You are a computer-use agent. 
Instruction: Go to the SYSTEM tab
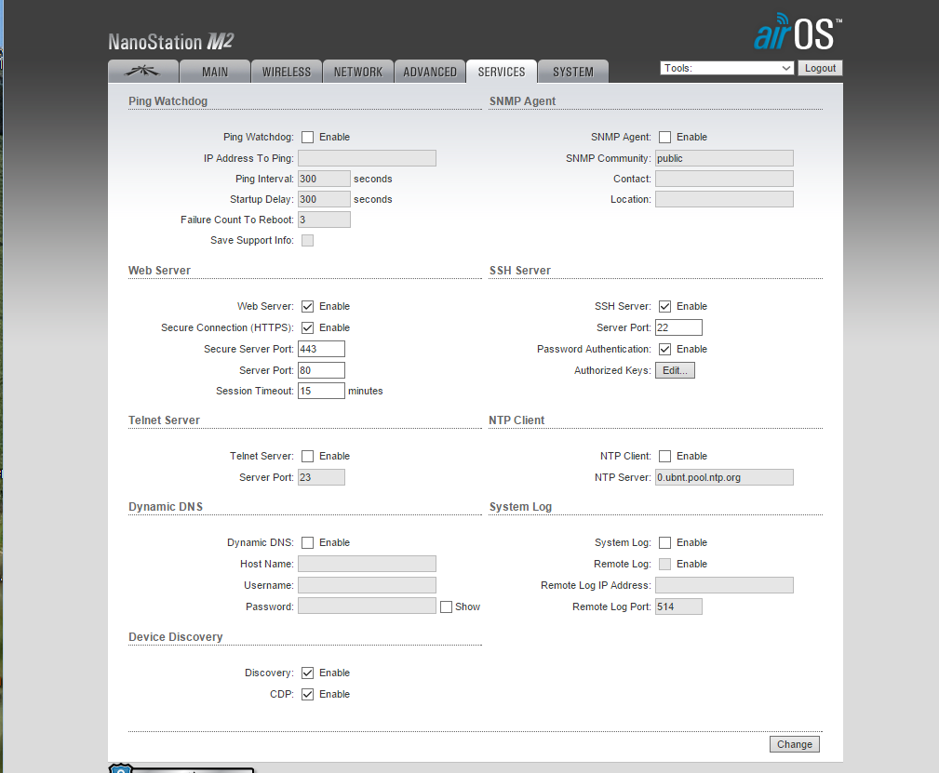573,72
